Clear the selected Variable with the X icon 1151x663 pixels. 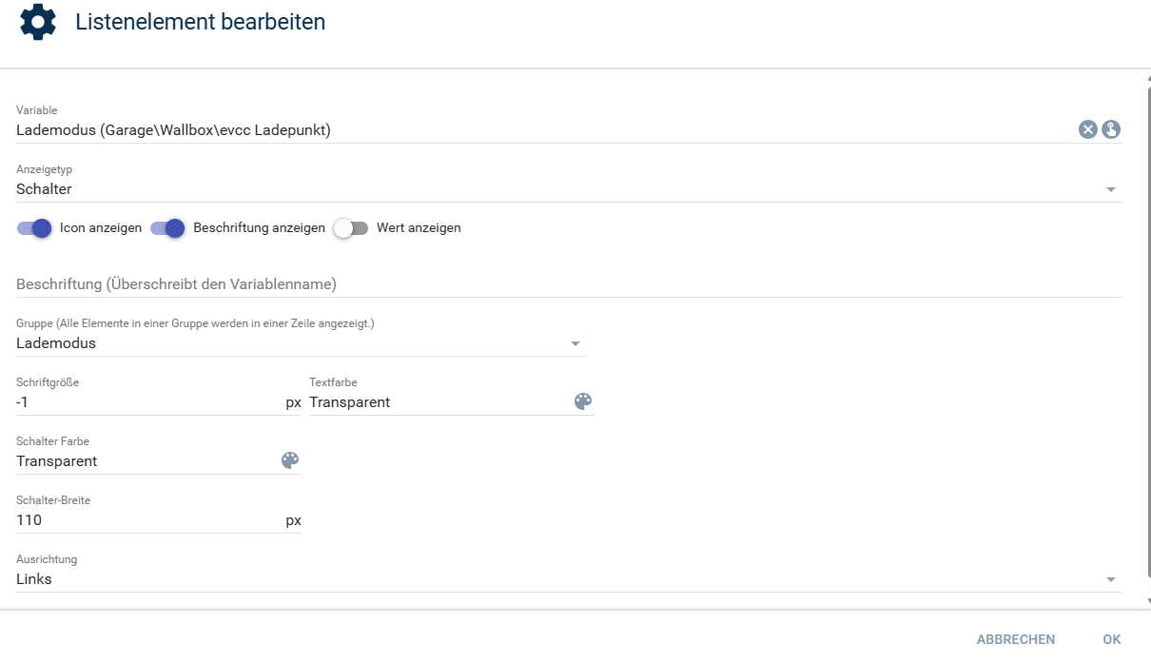pos(1088,129)
